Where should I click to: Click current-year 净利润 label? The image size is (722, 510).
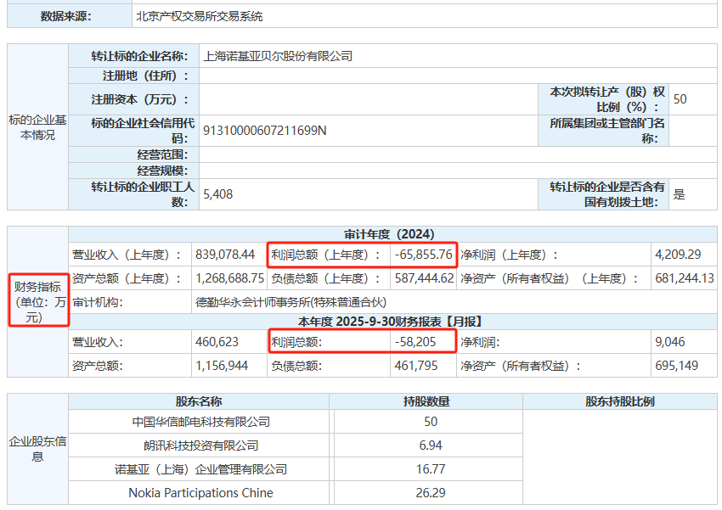480,342
